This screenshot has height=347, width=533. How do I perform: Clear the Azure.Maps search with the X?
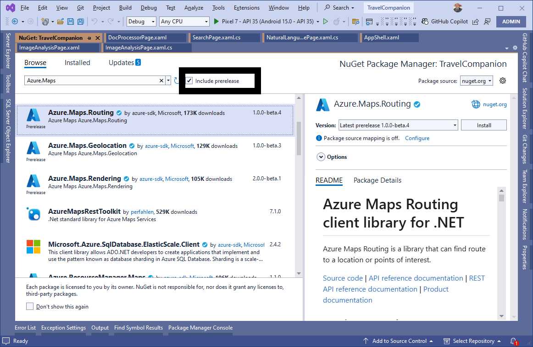pos(161,81)
